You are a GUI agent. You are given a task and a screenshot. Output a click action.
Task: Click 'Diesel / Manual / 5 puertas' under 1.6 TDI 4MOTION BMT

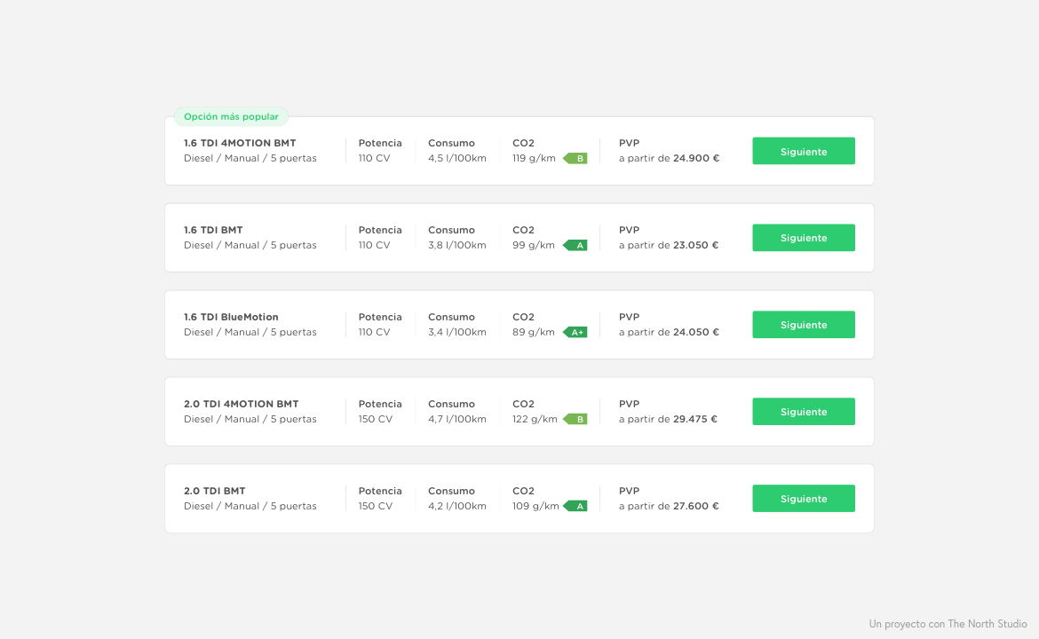click(250, 158)
